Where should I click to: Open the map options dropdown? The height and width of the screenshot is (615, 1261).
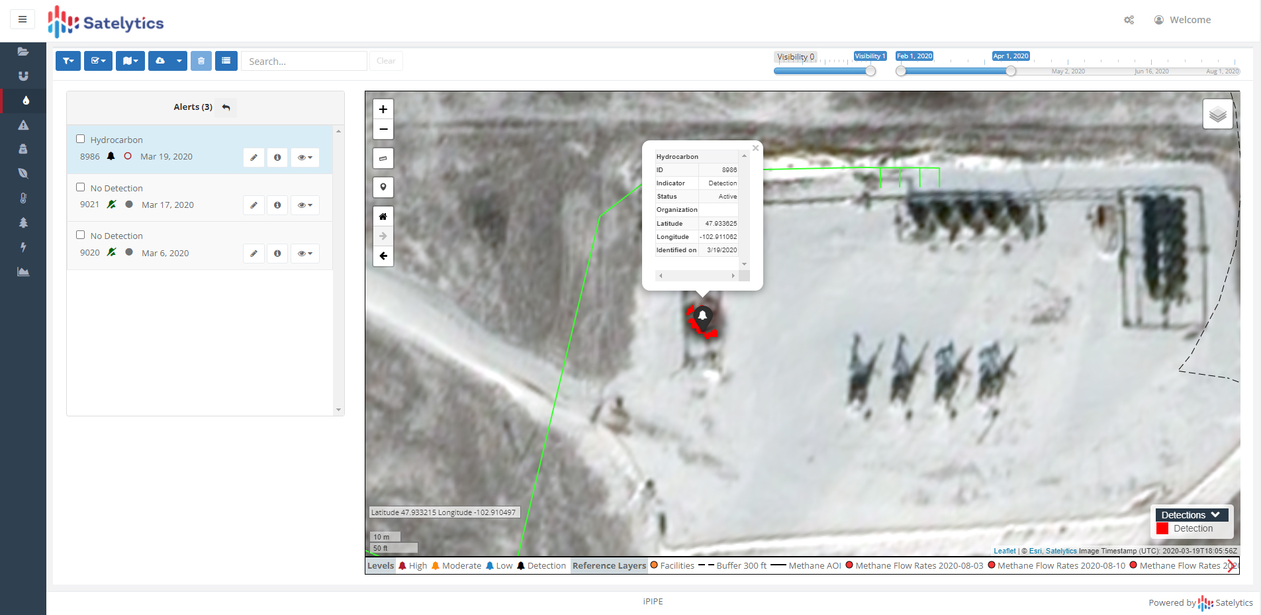130,61
